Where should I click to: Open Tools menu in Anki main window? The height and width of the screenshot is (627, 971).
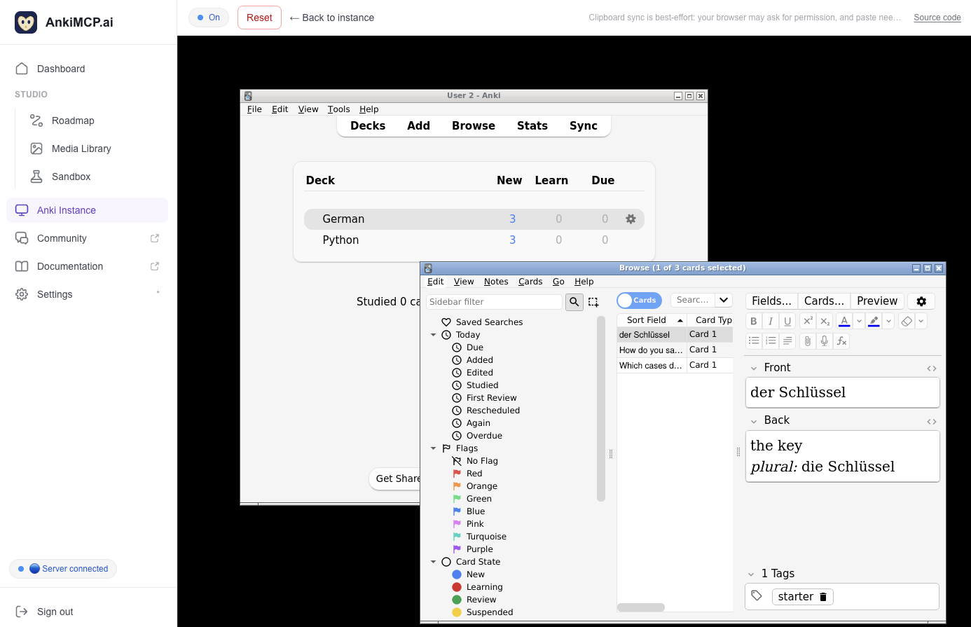point(338,109)
